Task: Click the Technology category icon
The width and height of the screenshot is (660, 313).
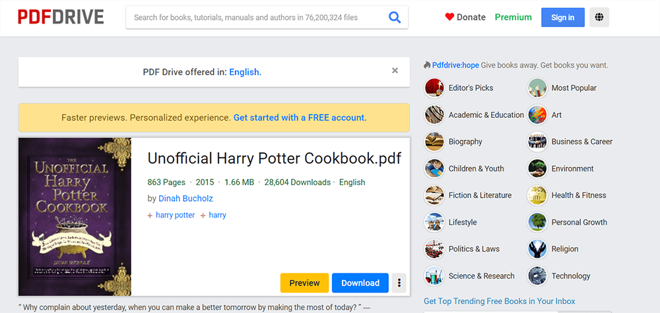Action: 537,276
